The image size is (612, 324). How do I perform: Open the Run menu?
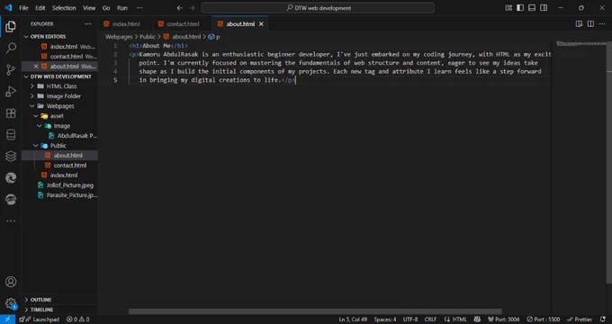122,8
